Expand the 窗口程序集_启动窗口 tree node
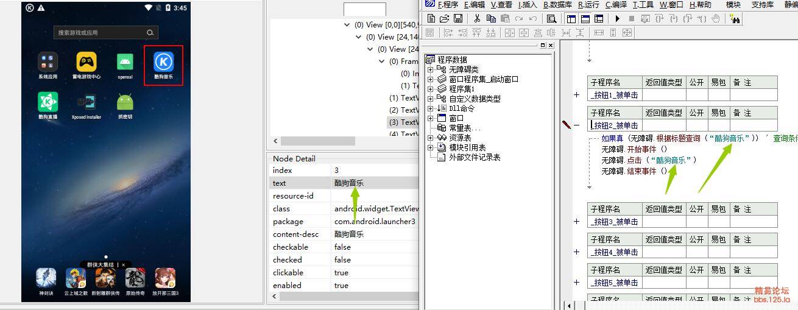The image size is (798, 310). (x=430, y=79)
